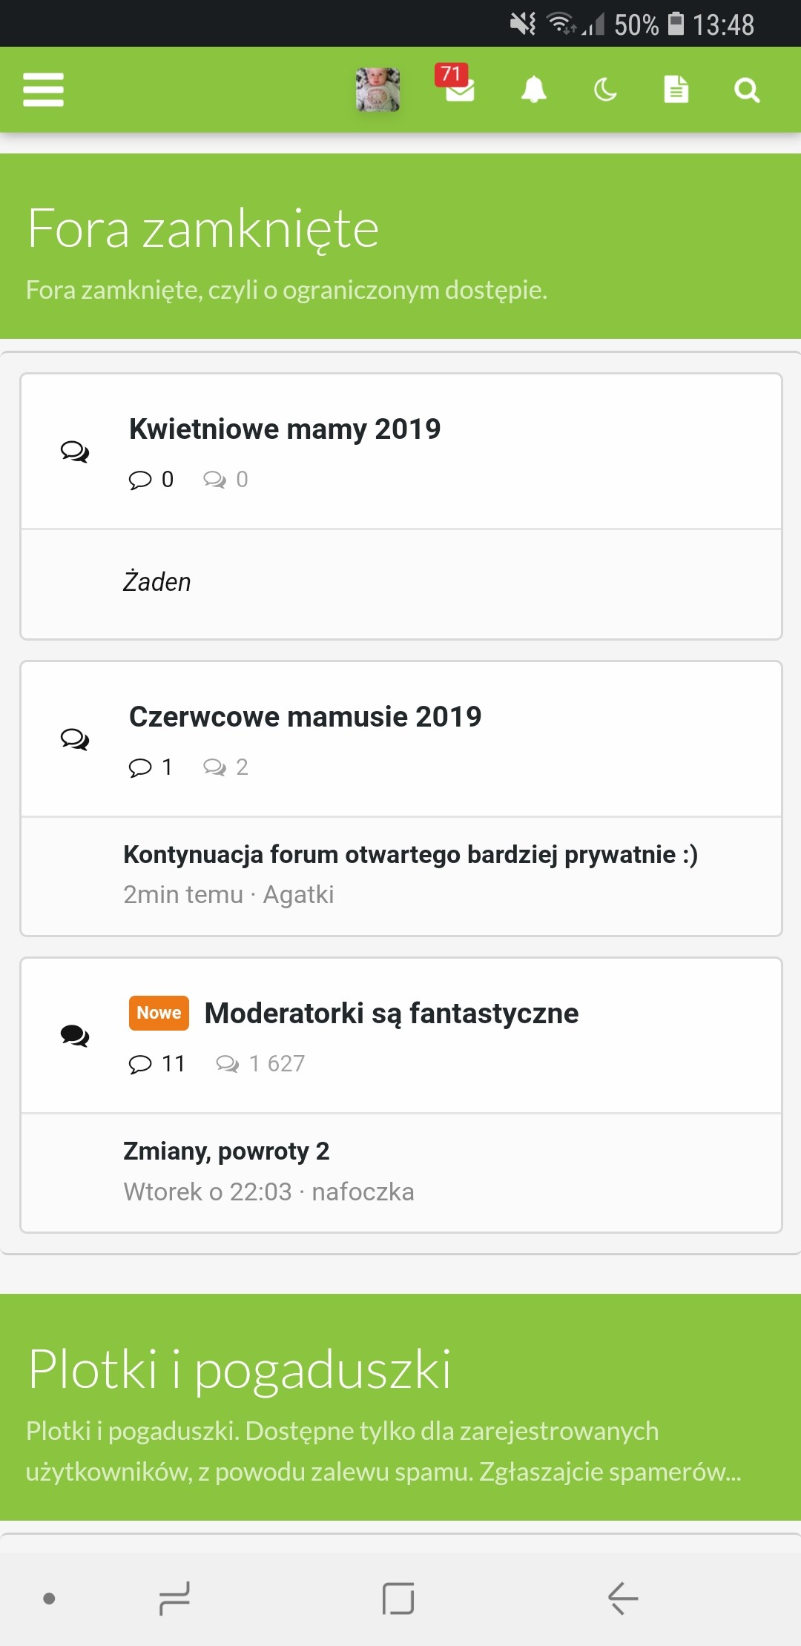The image size is (801, 1646).
Task: Tap the user profile avatar
Action: click(x=378, y=90)
